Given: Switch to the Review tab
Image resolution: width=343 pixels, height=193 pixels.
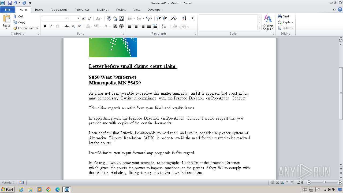Looking at the screenshot, I should (x=121, y=10).
